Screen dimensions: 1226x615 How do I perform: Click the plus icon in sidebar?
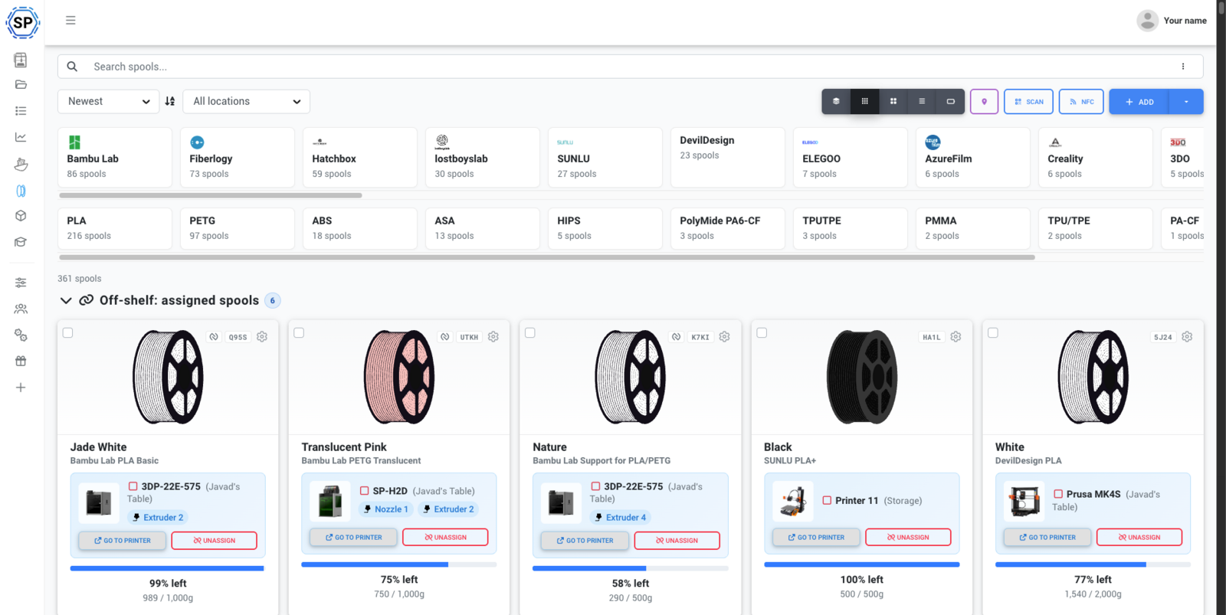[x=21, y=388]
